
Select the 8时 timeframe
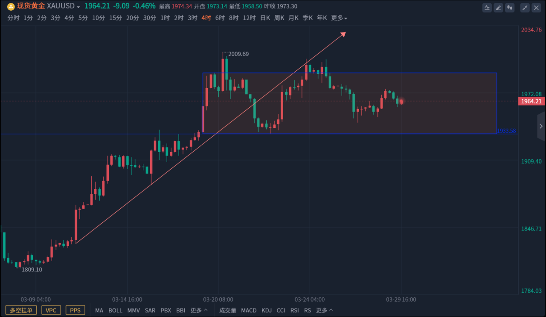coord(234,18)
